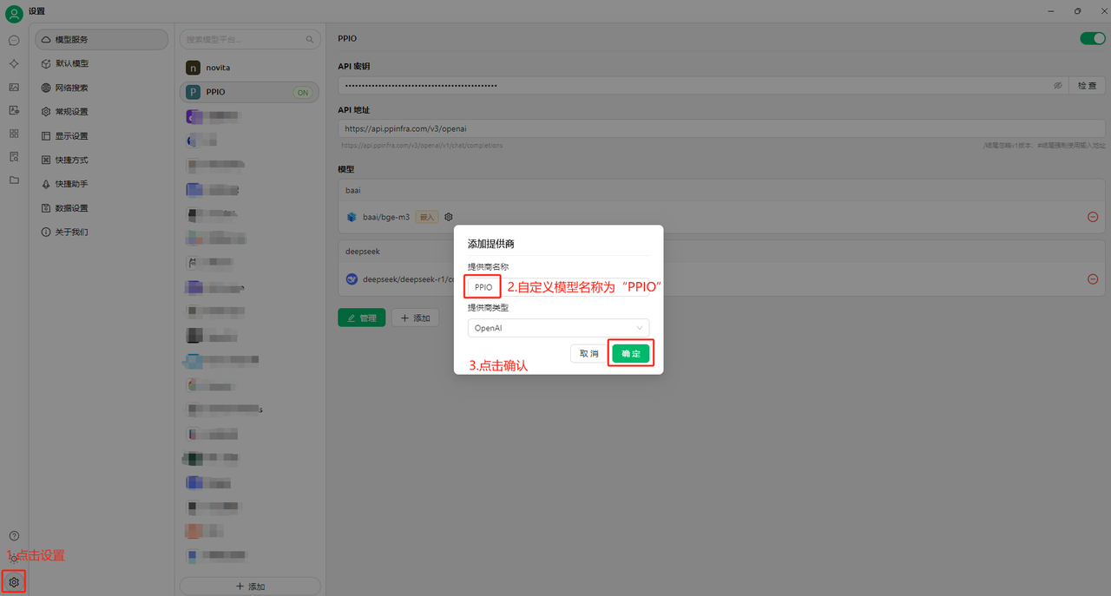Open 模型服务 settings section

(x=102, y=40)
